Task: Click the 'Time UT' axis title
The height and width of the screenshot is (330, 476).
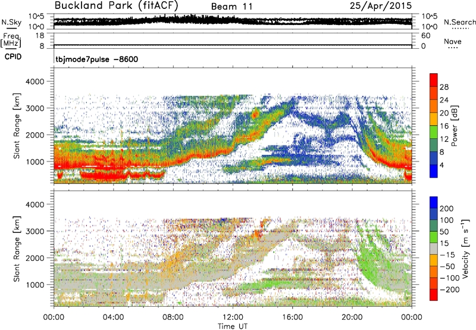Action: point(233,326)
